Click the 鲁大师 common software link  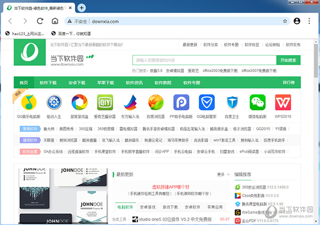[49, 129]
